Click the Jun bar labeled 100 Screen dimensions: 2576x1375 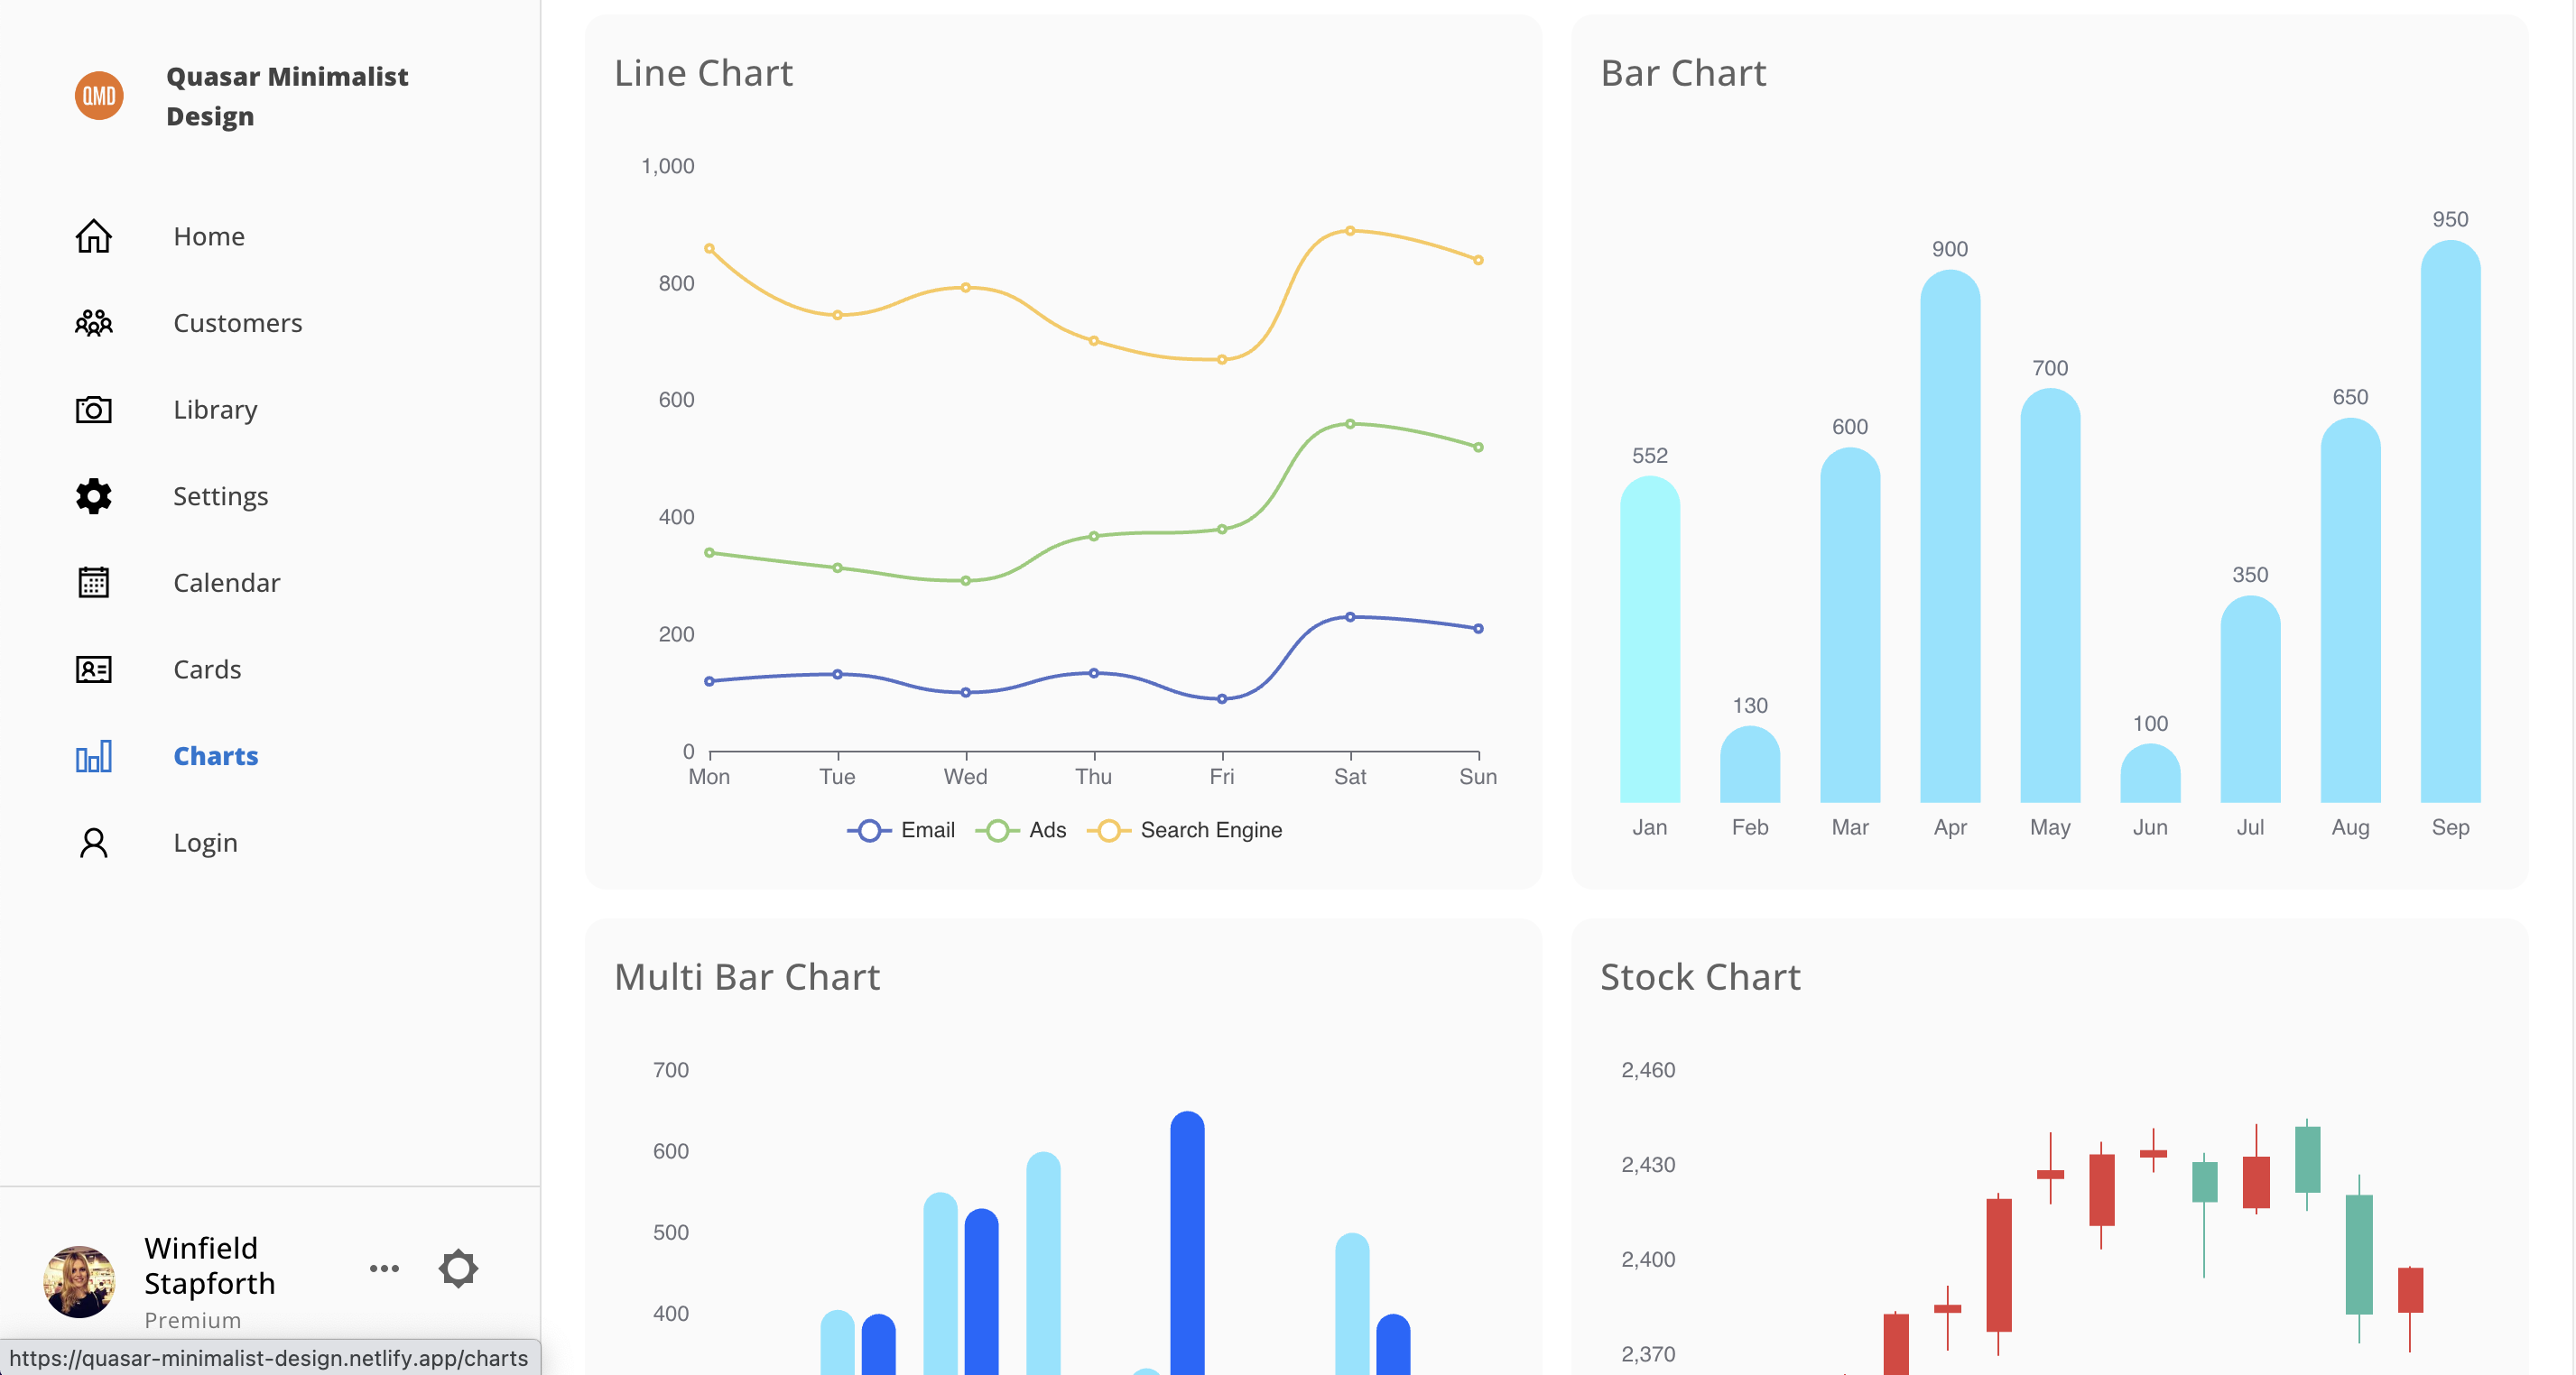click(x=2150, y=773)
